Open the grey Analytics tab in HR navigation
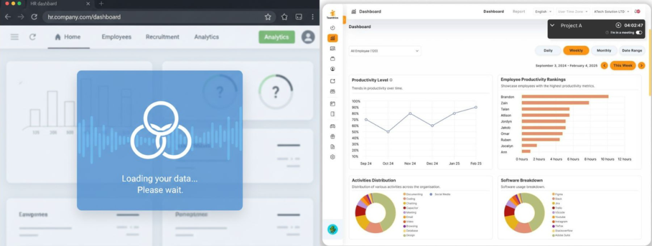This screenshot has height=246, width=652. click(x=207, y=37)
